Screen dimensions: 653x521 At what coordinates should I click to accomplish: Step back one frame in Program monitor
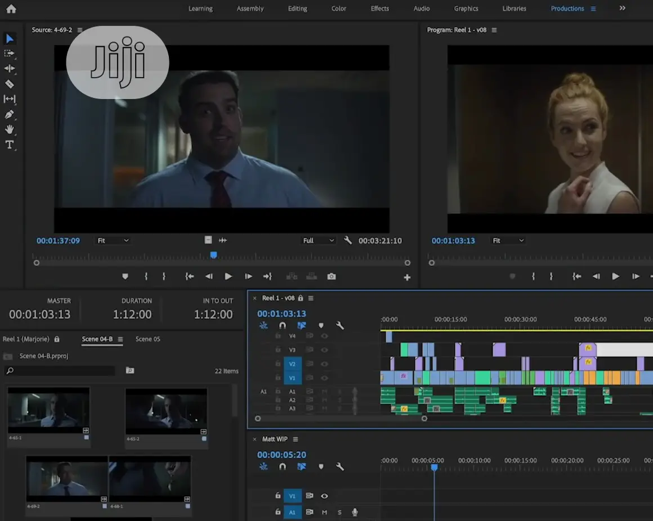(x=596, y=276)
